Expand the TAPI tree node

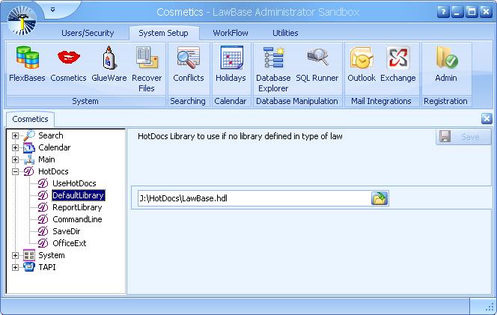15,267
